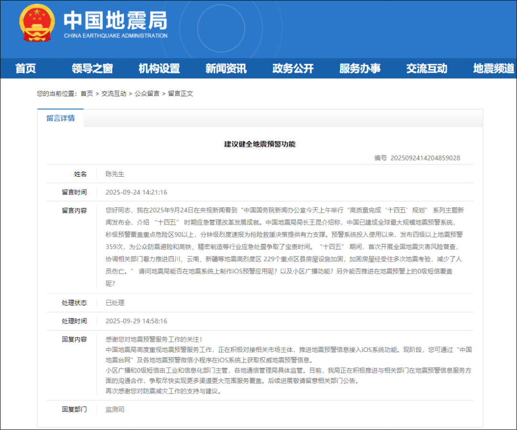This screenshot has width=517, height=430.
Task: Open the 领导之窗 navigation item
Action: [x=92, y=68]
